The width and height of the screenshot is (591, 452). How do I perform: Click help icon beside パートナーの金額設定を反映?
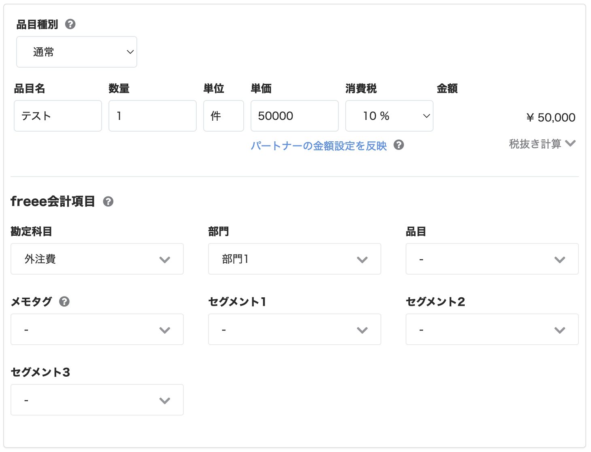pos(399,145)
